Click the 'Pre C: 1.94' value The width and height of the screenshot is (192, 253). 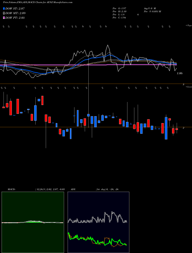point(119,18)
